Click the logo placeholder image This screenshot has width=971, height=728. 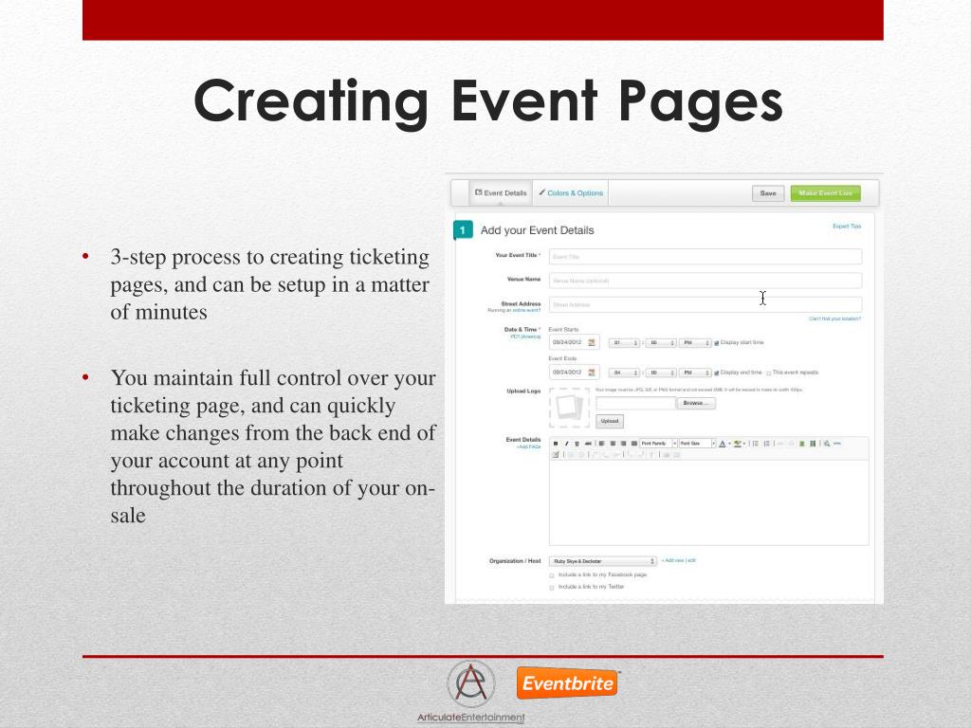tap(569, 408)
